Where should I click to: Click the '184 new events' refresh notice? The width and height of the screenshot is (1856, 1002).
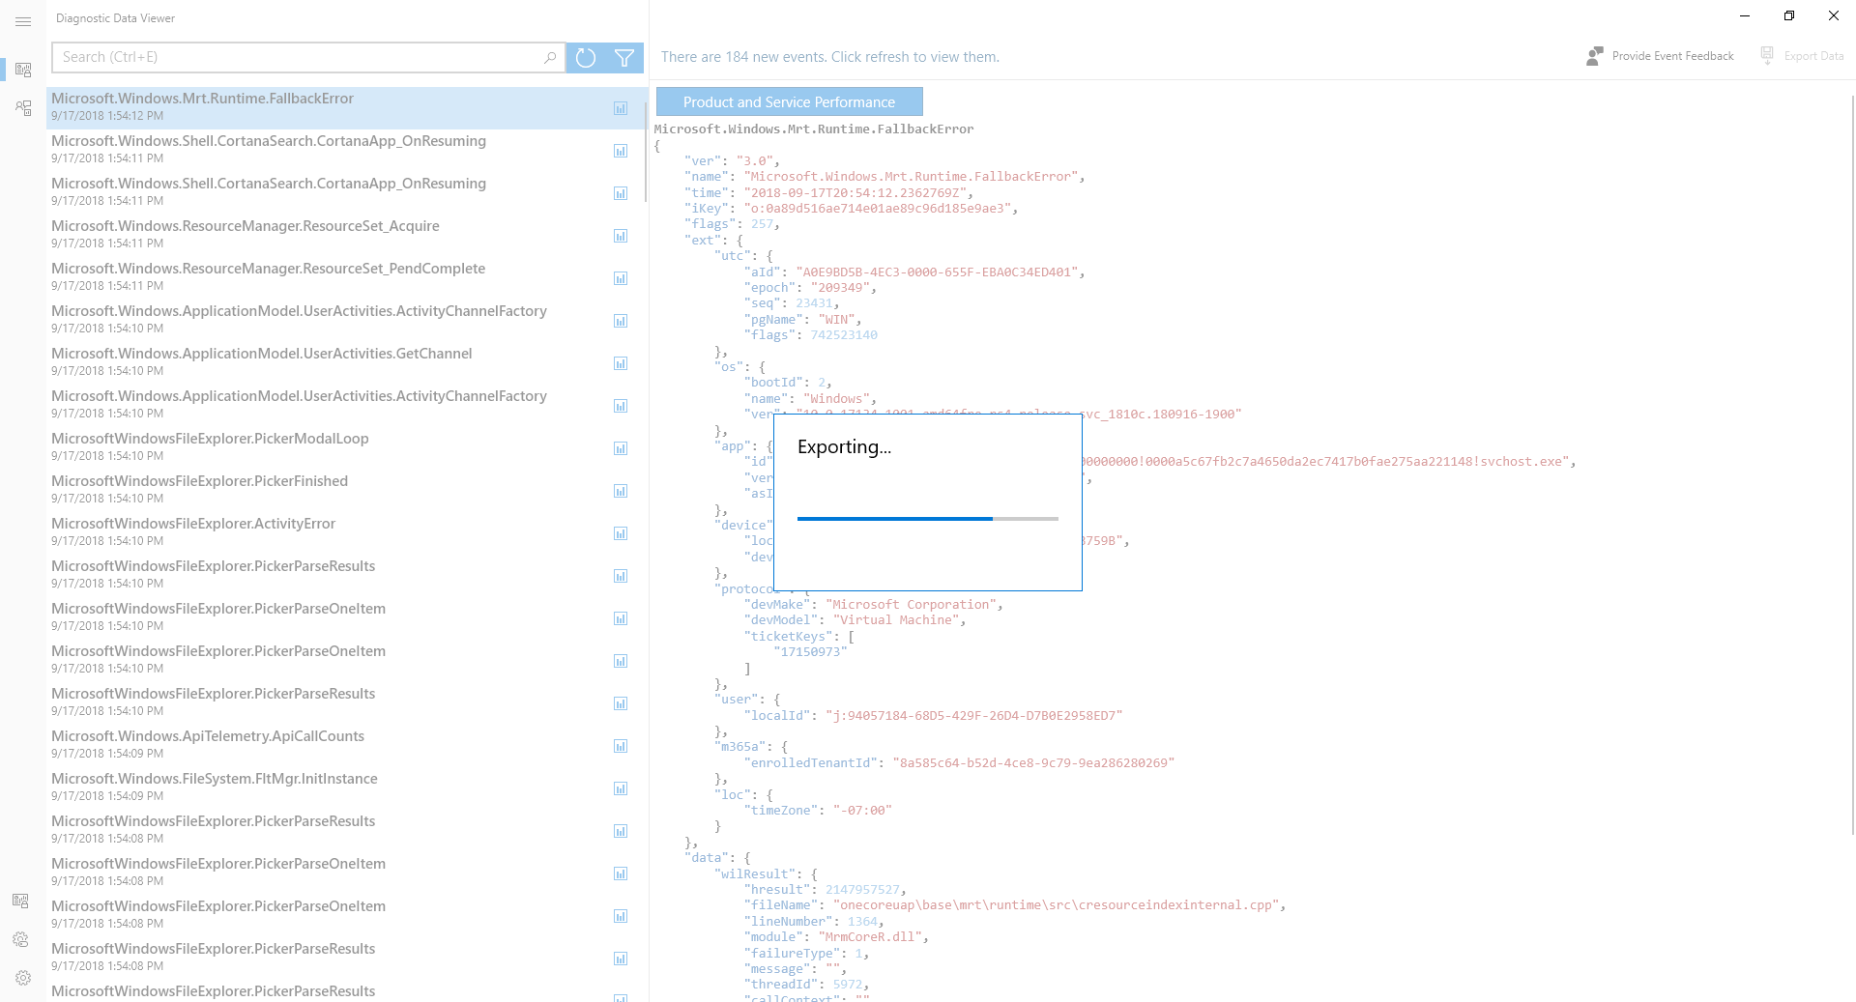point(830,57)
